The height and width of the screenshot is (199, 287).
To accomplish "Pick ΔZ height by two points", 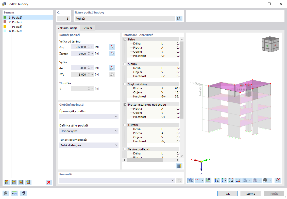I will 112,68.
